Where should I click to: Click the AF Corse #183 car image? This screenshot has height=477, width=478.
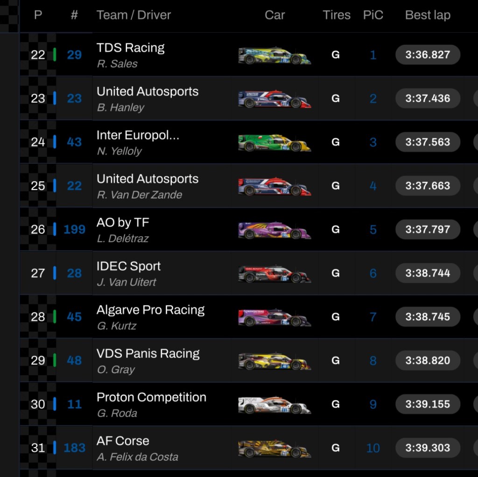[274, 449]
